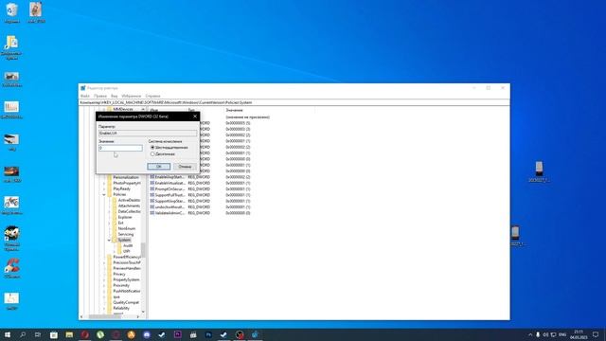Click the '(значение не присвоено)' default value text
The image size is (606, 341).
pos(247,117)
